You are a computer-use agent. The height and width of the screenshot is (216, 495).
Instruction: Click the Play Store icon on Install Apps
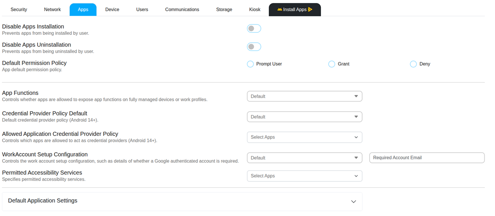click(310, 10)
